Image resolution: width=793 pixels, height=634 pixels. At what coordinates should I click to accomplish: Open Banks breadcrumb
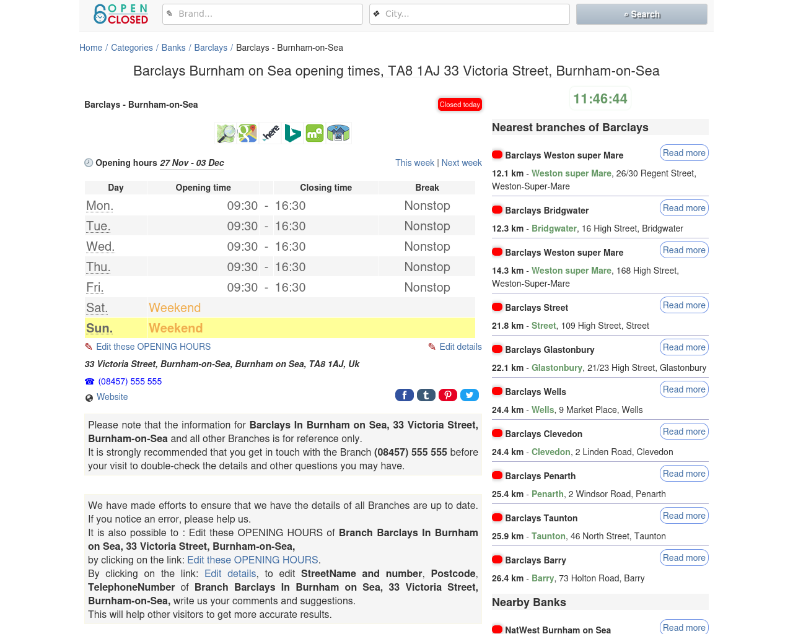point(173,48)
